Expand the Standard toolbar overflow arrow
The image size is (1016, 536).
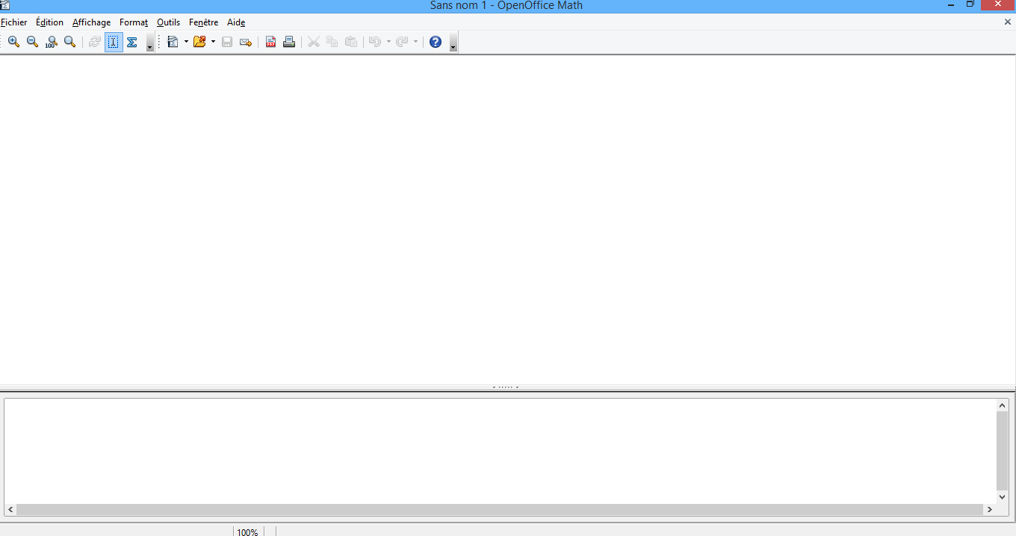click(x=453, y=43)
